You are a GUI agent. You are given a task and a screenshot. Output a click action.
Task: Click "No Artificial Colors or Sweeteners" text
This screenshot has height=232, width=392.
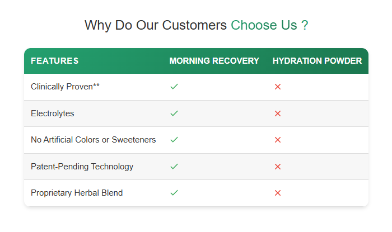tap(93, 140)
